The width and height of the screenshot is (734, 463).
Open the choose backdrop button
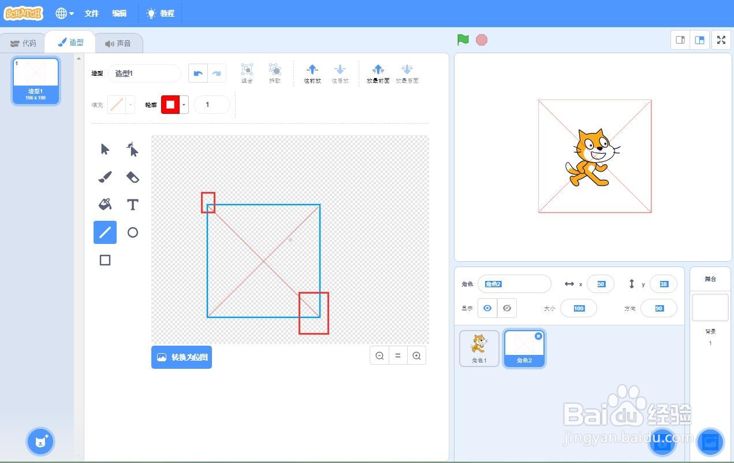pos(710,442)
